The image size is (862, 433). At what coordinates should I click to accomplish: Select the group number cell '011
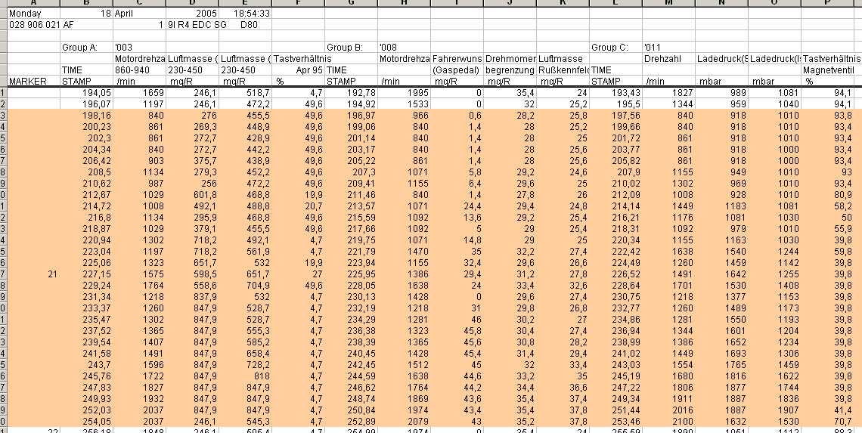(668, 48)
